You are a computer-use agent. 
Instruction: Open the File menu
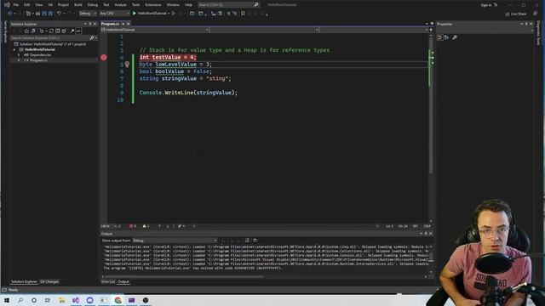[15, 5]
